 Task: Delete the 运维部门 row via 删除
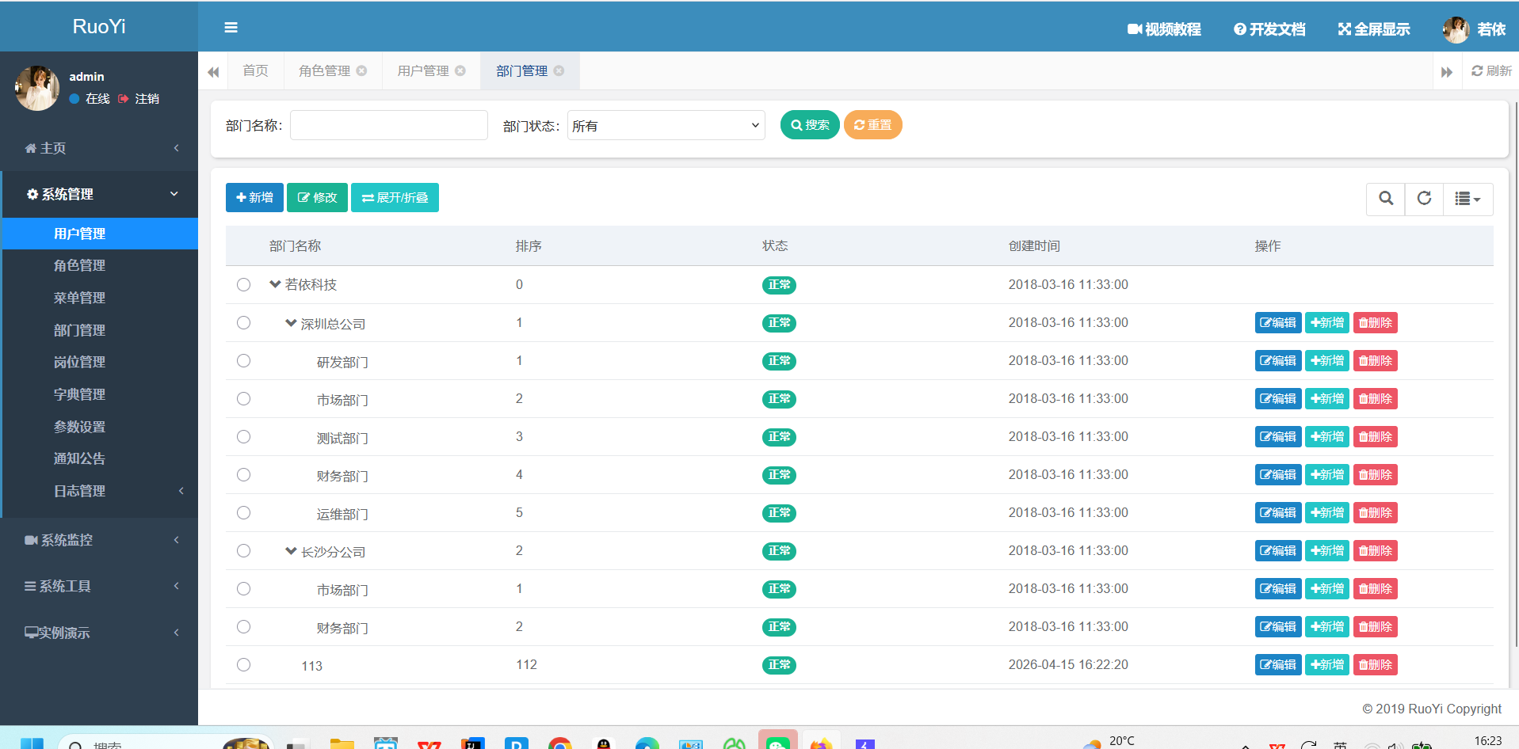click(x=1376, y=513)
